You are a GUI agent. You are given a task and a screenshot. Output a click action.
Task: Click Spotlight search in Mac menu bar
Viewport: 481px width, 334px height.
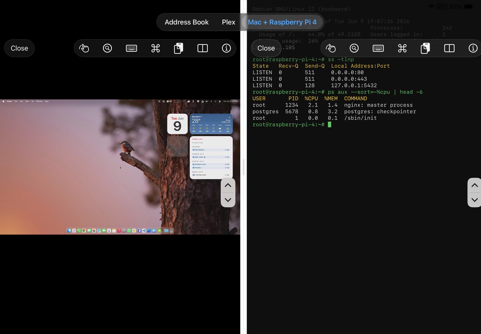215,101
